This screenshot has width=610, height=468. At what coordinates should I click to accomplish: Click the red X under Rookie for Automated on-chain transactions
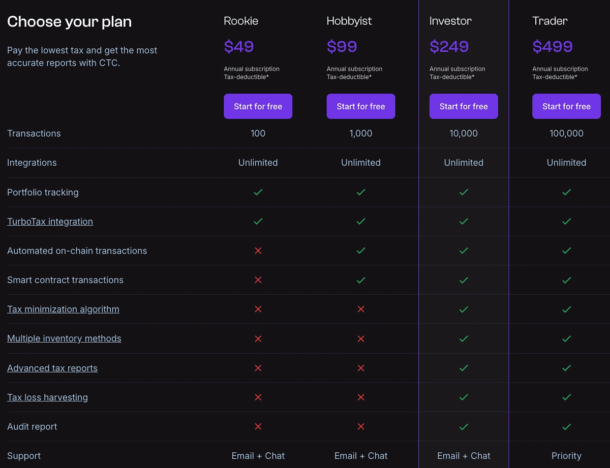tap(258, 251)
